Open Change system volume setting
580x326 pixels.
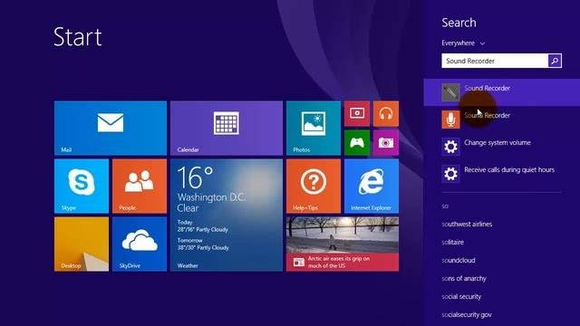coord(501,147)
